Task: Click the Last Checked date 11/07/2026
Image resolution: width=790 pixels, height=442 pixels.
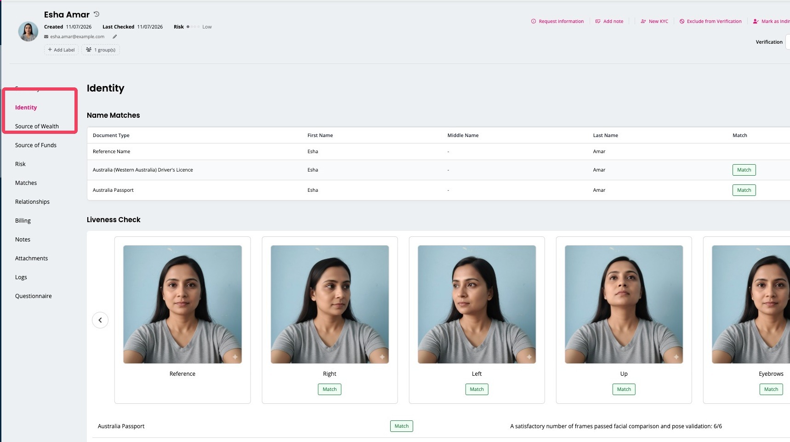Action: click(x=150, y=27)
